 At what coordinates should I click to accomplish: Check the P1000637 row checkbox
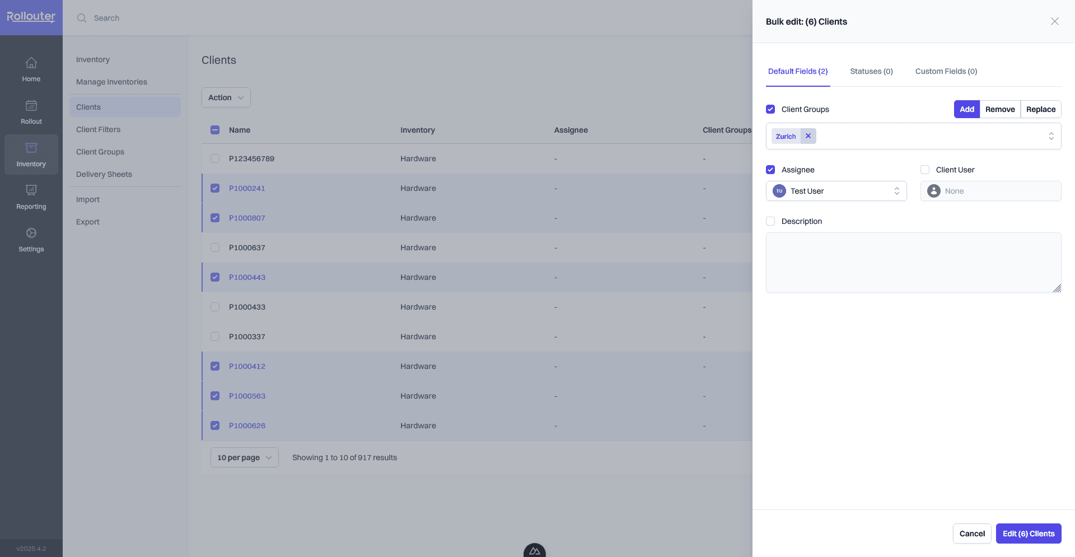point(215,247)
